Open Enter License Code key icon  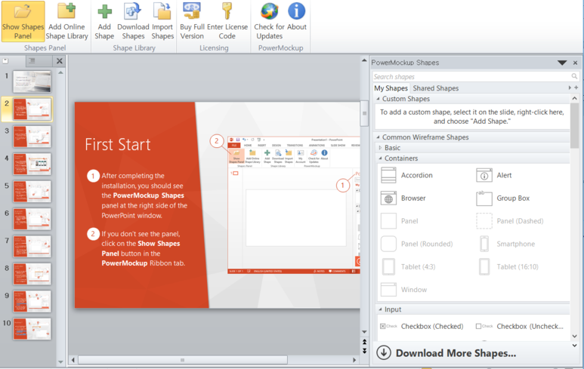(227, 11)
